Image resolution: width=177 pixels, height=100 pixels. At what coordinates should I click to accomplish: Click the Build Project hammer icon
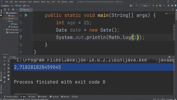[137, 6]
